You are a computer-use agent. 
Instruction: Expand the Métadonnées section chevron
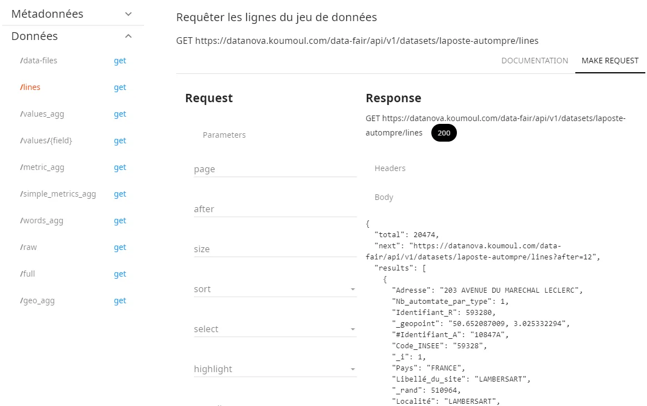[128, 14]
